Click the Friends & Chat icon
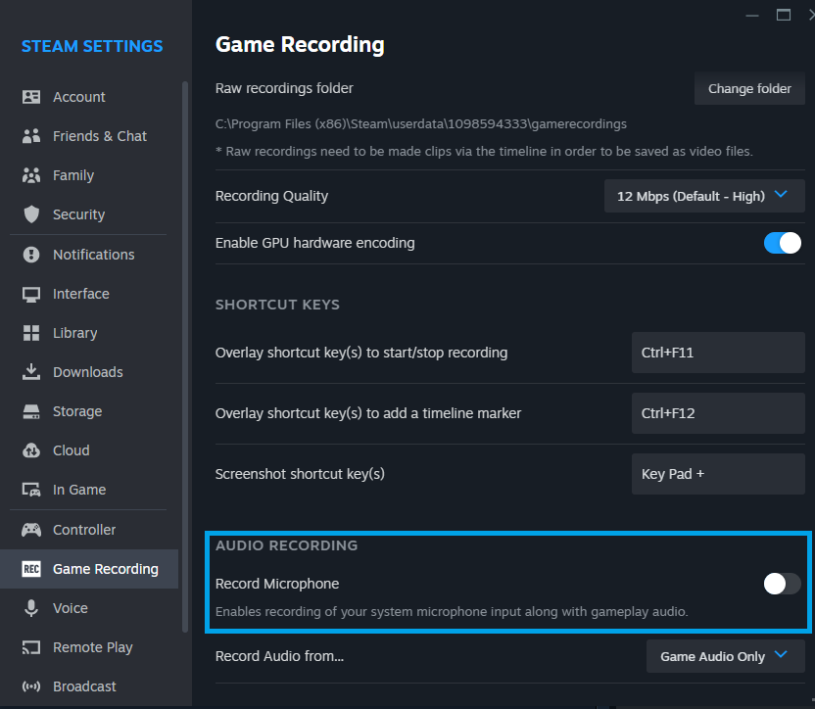815x709 pixels. (x=31, y=136)
